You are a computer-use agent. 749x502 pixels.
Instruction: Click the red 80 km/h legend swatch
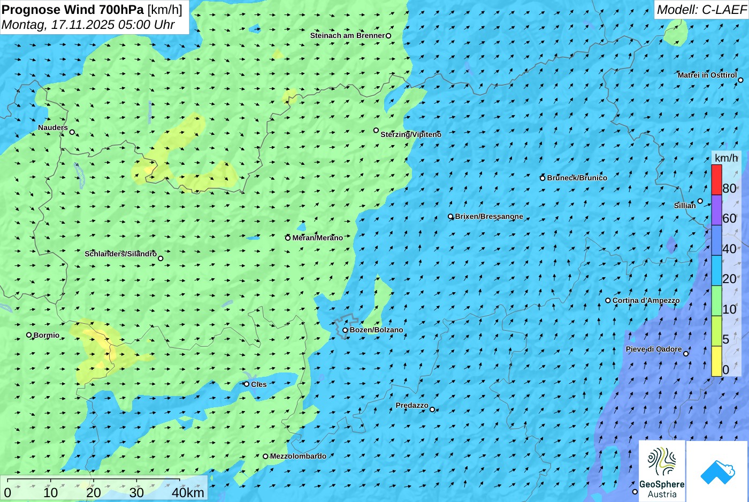coord(716,180)
